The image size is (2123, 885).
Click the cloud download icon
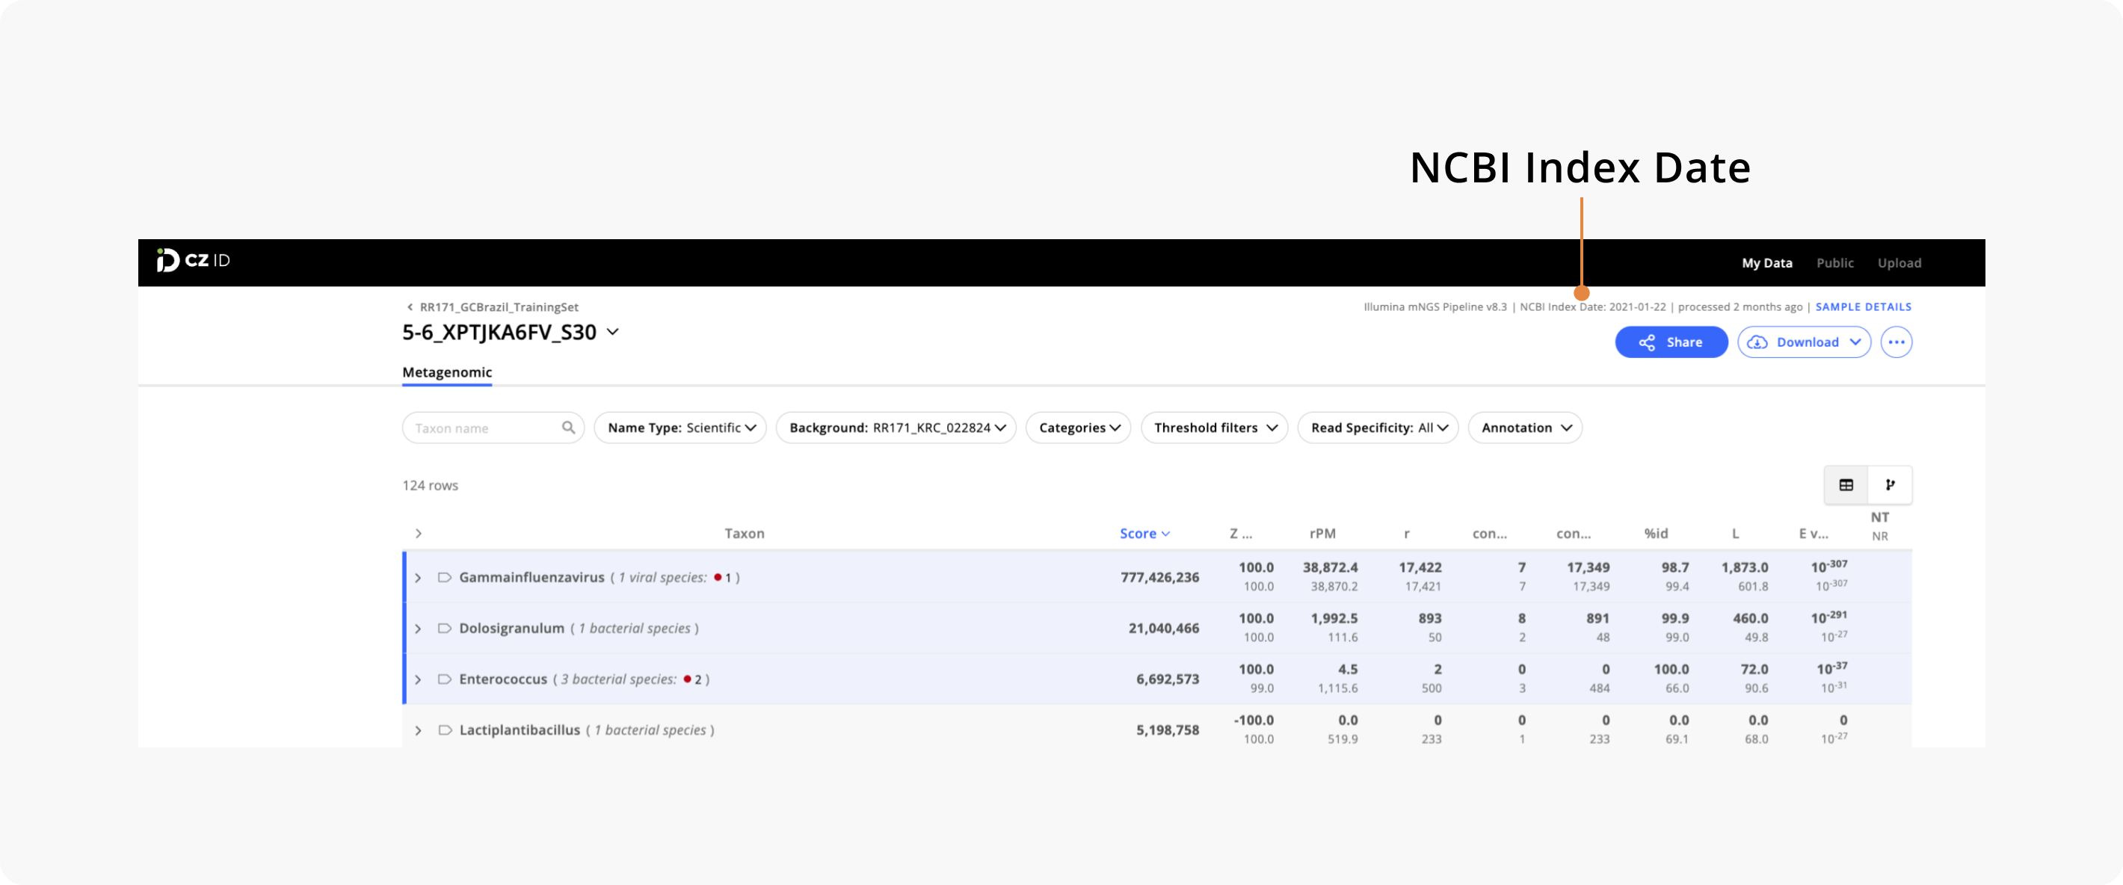(1758, 342)
